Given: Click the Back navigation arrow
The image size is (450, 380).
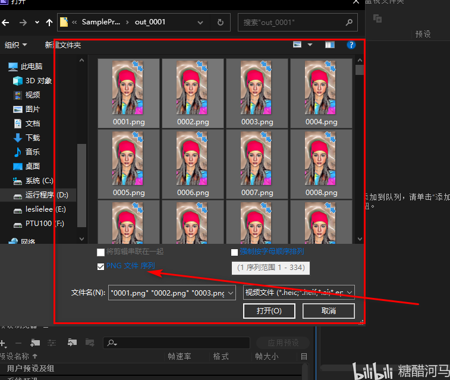Looking at the screenshot, I should pyautogui.click(x=5, y=23).
